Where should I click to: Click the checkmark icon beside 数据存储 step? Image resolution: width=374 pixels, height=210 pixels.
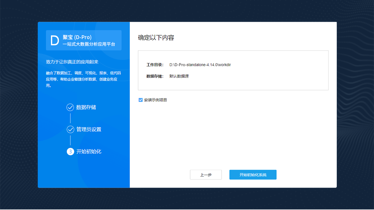pyautogui.click(x=70, y=107)
